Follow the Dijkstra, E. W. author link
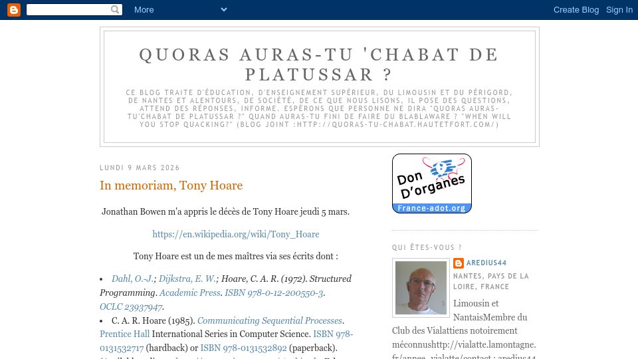638x359 pixels. 187,279
